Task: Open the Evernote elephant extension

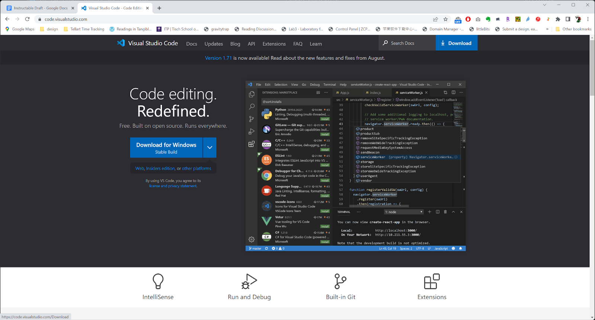Action: point(488,19)
